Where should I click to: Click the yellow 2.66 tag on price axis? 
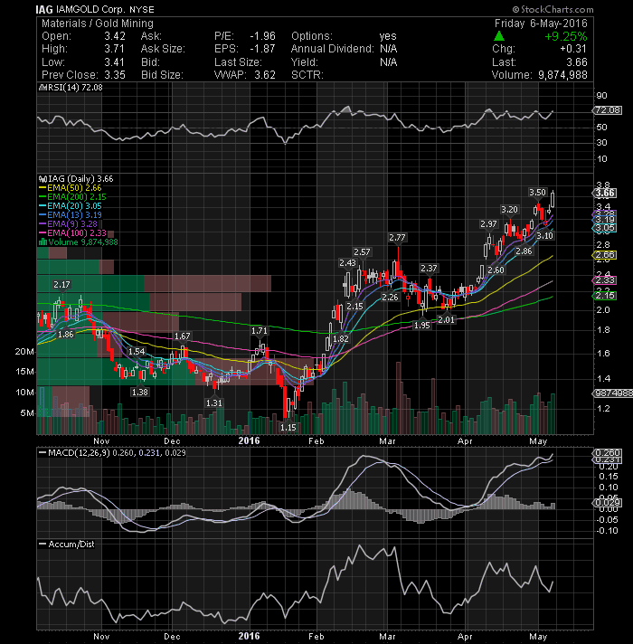click(x=604, y=255)
